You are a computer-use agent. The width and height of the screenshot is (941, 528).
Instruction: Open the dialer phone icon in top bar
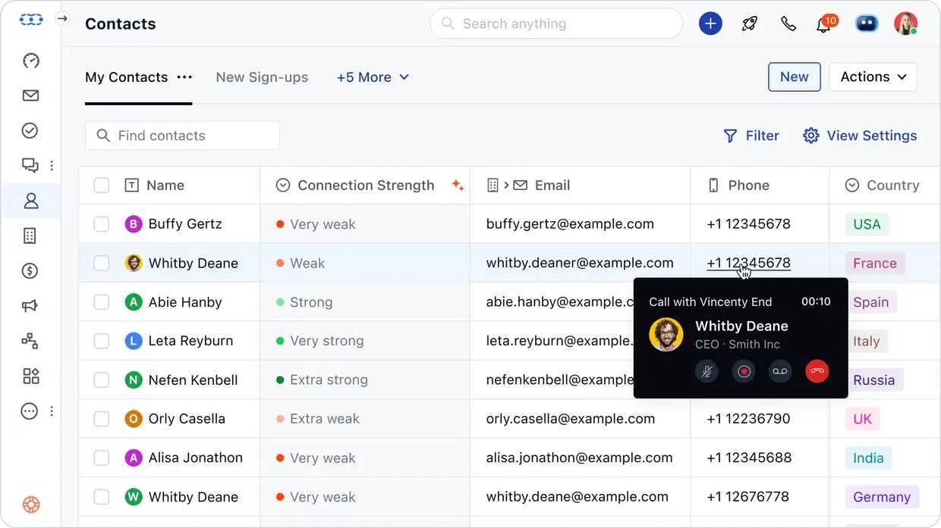[788, 23]
